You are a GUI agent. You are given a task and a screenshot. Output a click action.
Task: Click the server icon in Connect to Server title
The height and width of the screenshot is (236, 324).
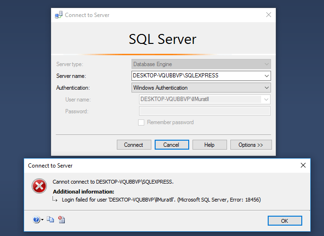(59, 15)
